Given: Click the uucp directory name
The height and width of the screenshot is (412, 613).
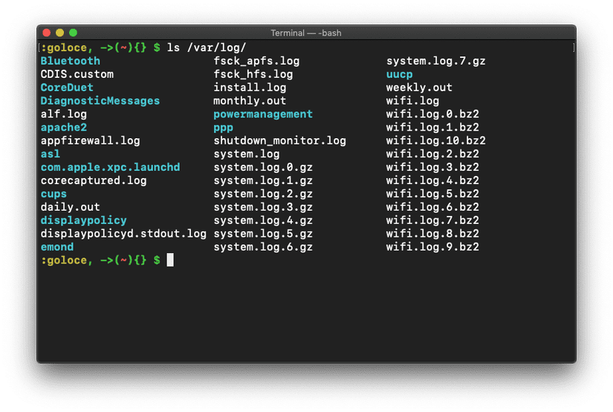Looking at the screenshot, I should (399, 74).
